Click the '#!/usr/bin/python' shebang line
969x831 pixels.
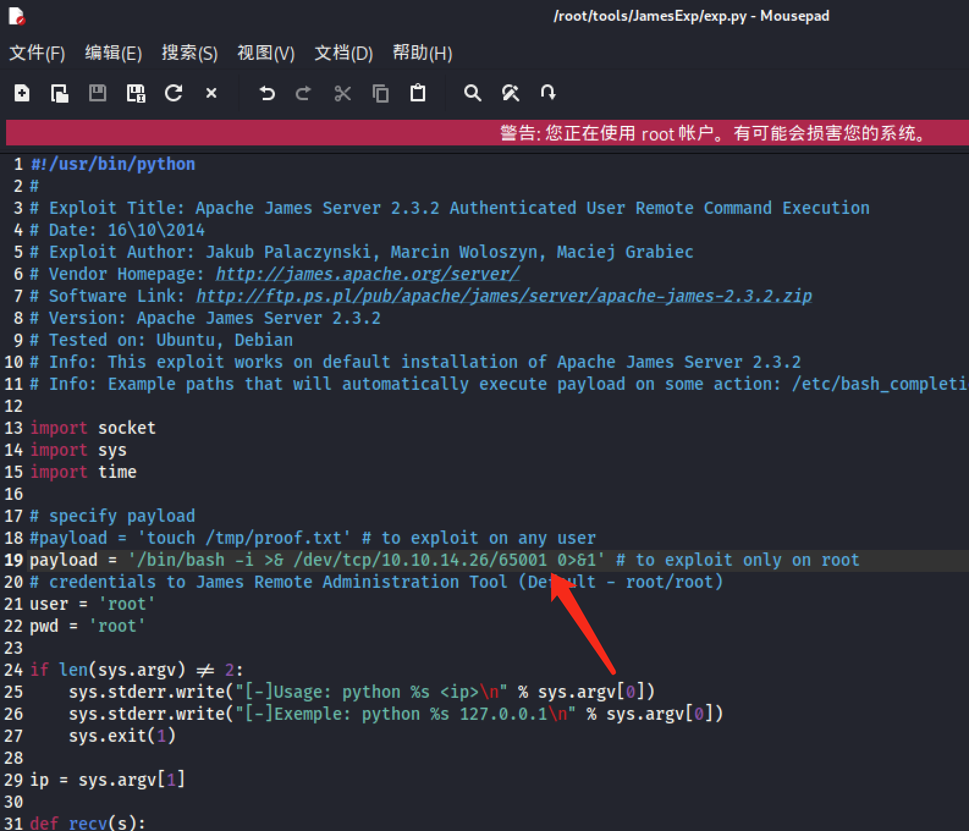click(x=113, y=164)
